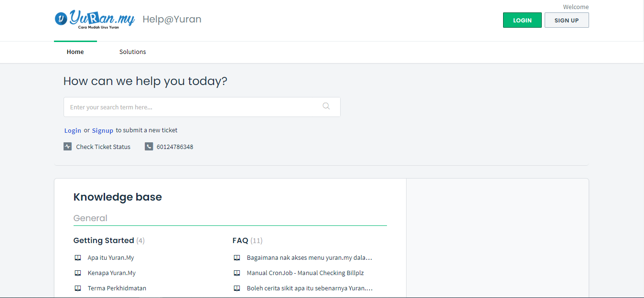Click the Welcome text in the header
This screenshot has width=644, height=298.
click(576, 7)
